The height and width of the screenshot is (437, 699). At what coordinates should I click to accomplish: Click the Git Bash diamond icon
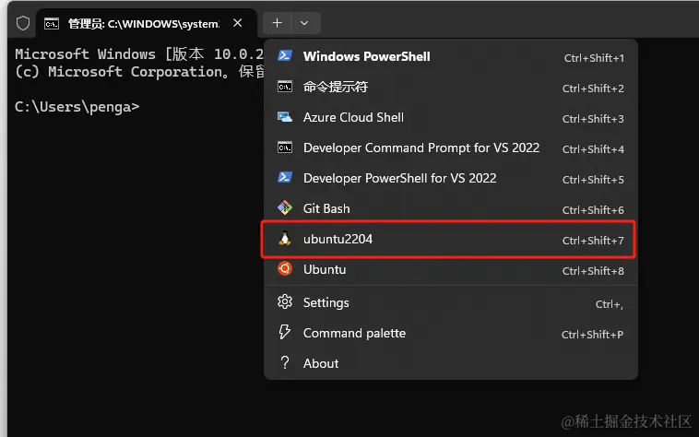pos(285,207)
